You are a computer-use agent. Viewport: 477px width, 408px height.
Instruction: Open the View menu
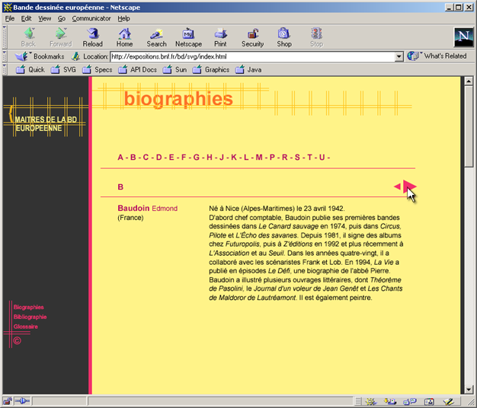point(45,18)
